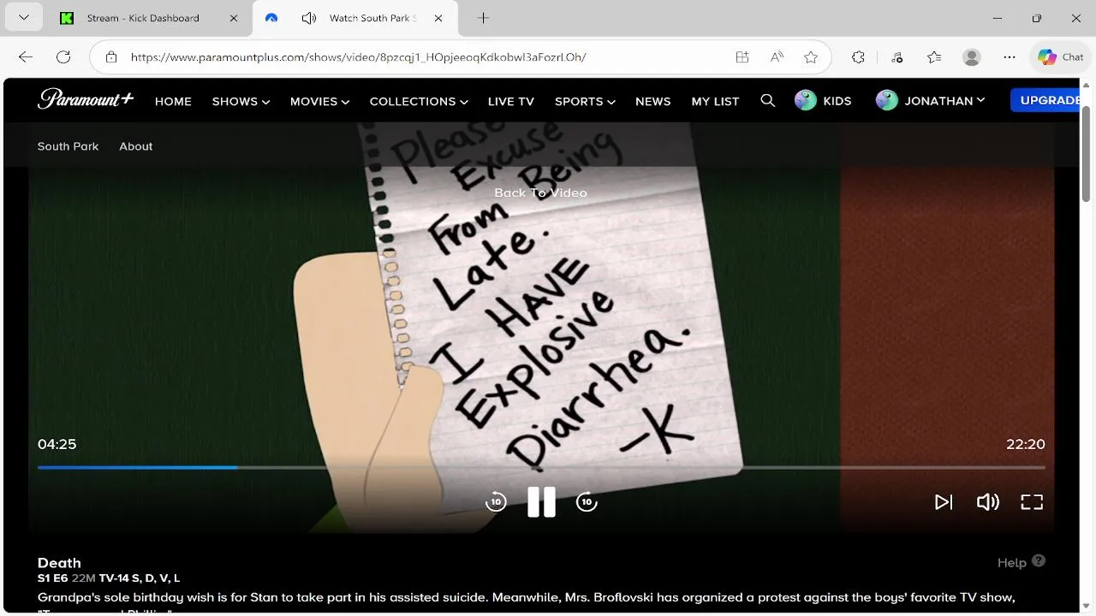The image size is (1096, 616).
Task: Click the S1 E6 episode label
Action: tap(52, 578)
